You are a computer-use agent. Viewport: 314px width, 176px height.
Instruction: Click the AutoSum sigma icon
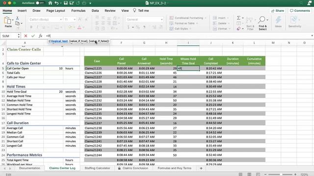(x=238, y=18)
